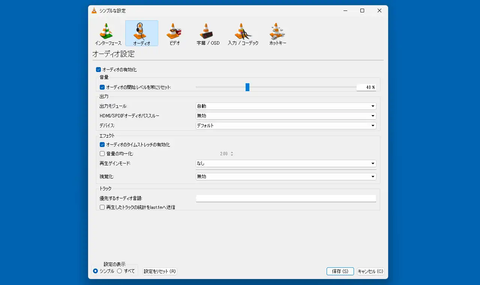Maximize the シンプルな設定 window

click(362, 10)
